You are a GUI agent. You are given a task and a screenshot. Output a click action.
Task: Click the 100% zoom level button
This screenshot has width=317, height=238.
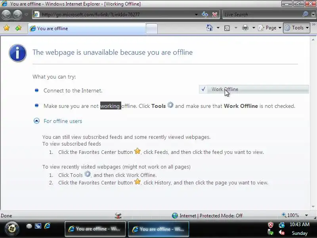click(290, 215)
